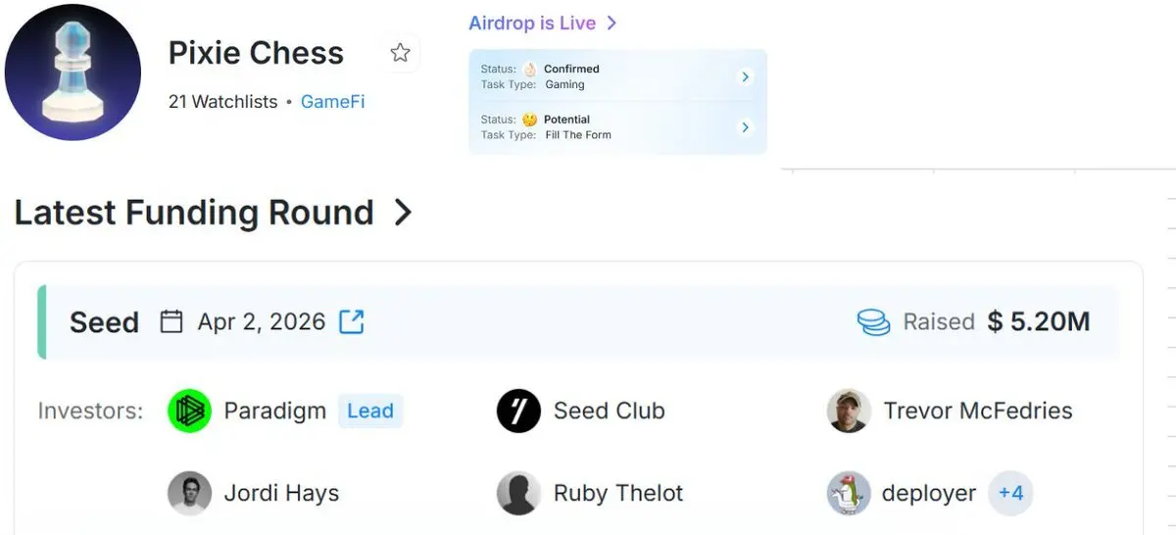Click the deployer avatar icon
This screenshot has width=1176, height=535.
click(x=849, y=493)
